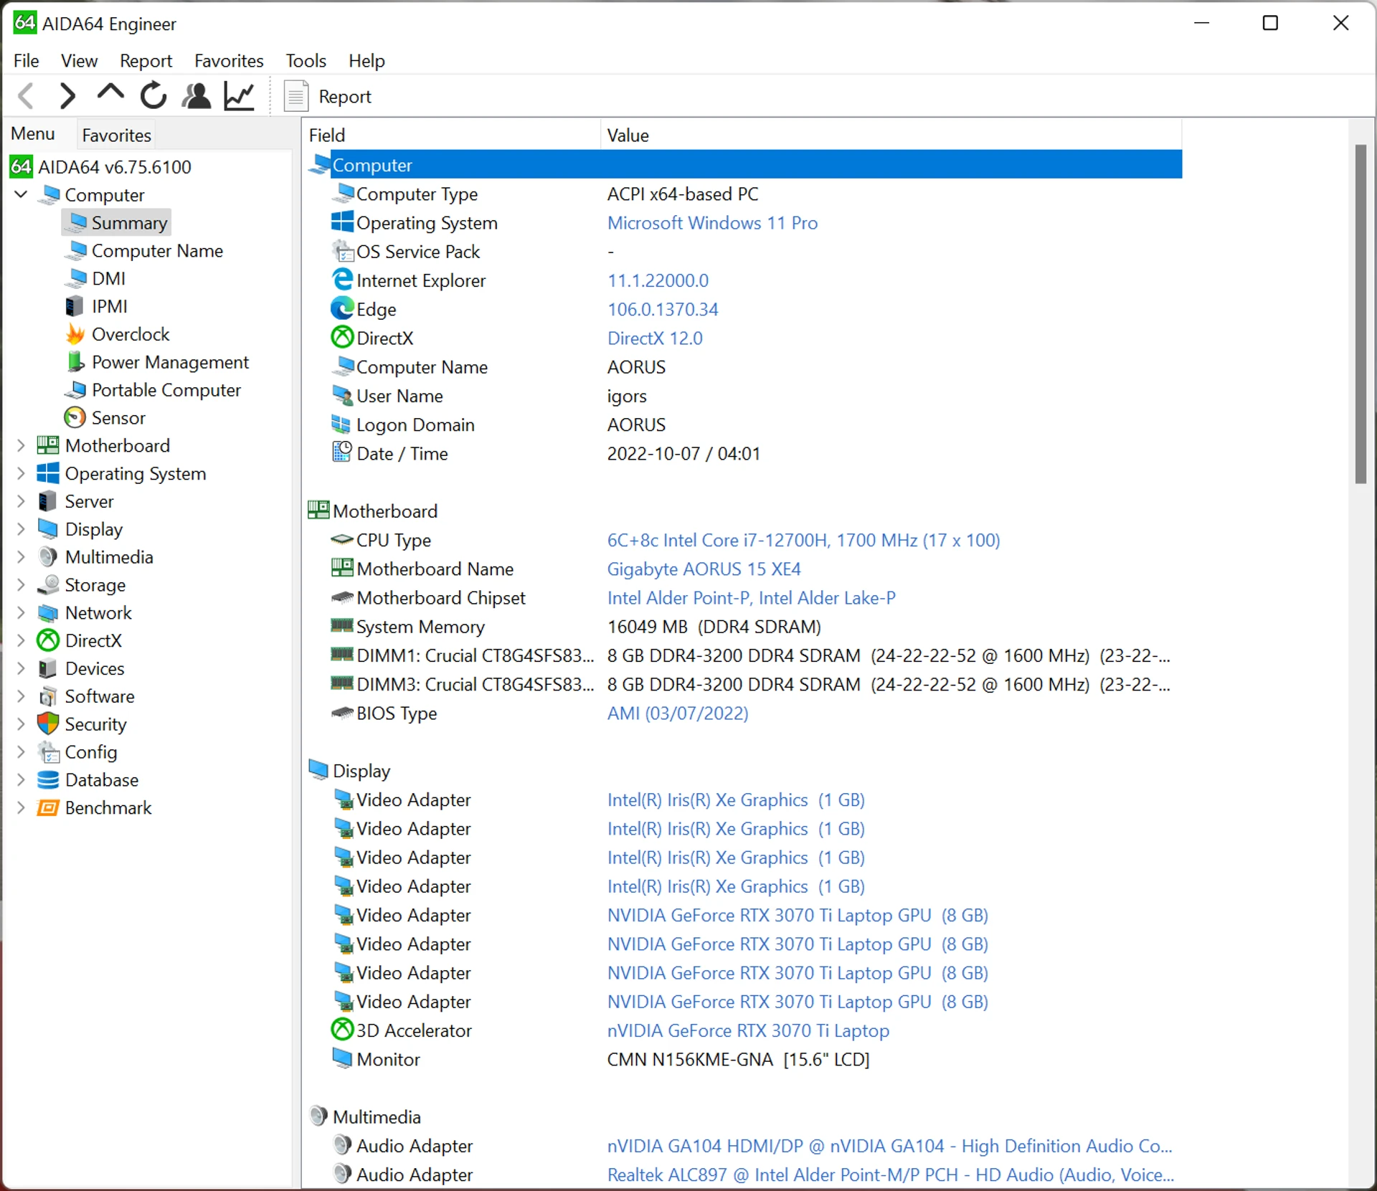1377x1191 pixels.
Task: Click the Devices icon in sidebar
Action: pos(48,668)
